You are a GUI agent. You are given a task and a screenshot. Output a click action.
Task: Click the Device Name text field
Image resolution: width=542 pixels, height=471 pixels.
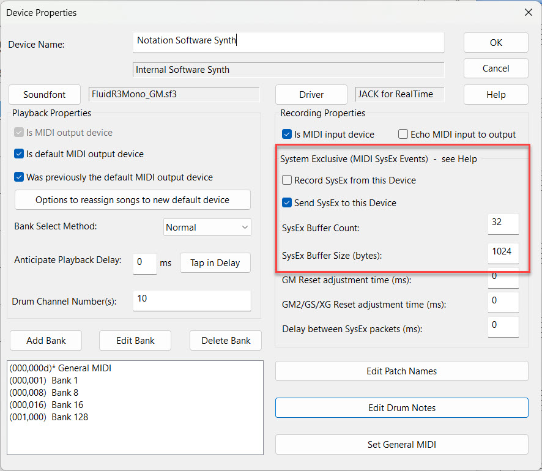(288, 41)
